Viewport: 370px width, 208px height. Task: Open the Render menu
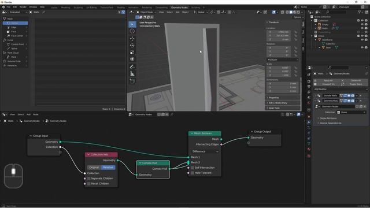[23, 7]
